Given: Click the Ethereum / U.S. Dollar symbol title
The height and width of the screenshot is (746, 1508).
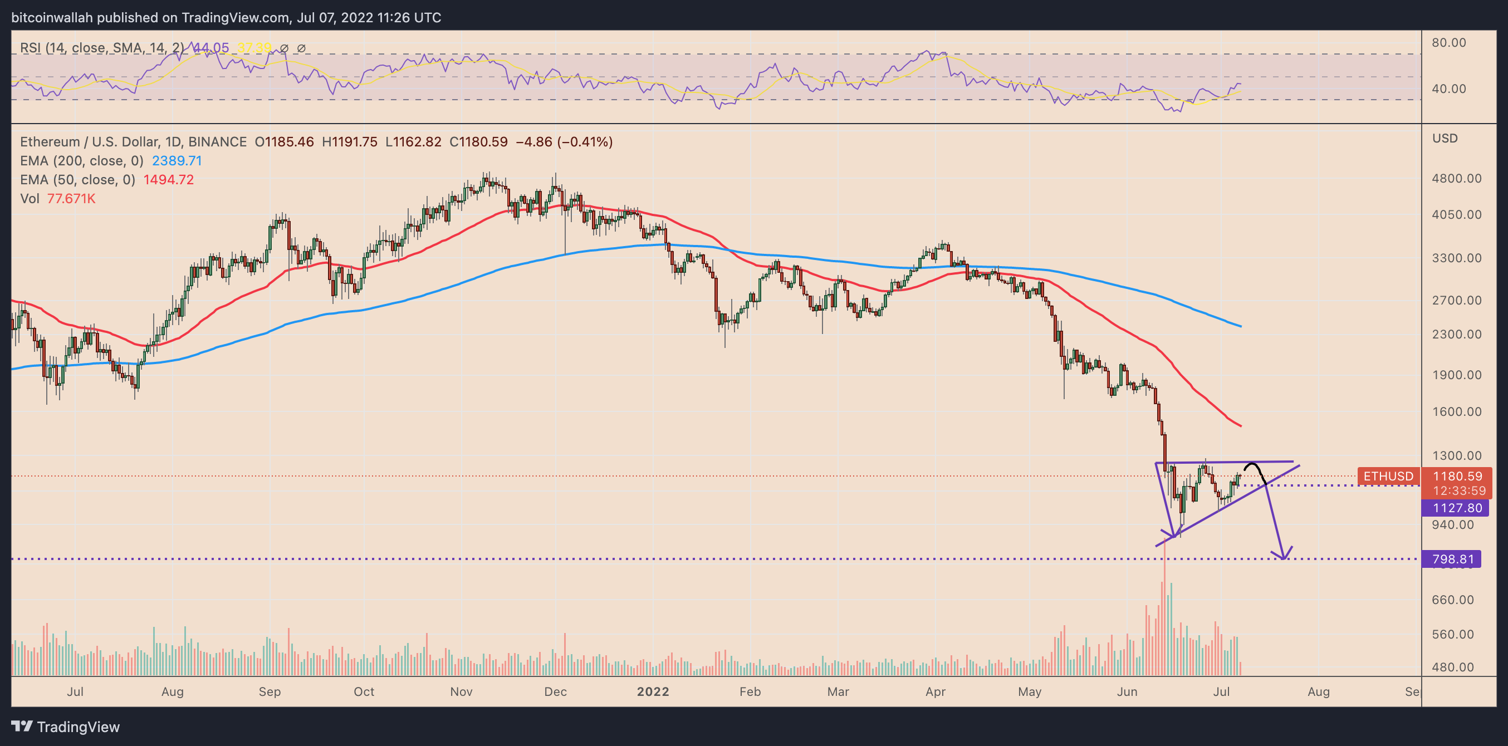Looking at the screenshot, I should point(133,141).
